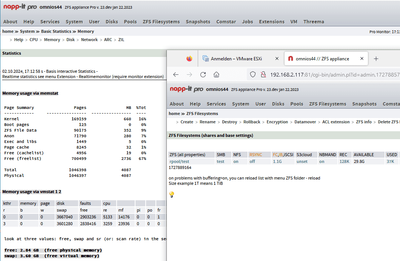This screenshot has width=400, height=261.
Task: Open Services menu in front browser window
Action: coord(216,104)
